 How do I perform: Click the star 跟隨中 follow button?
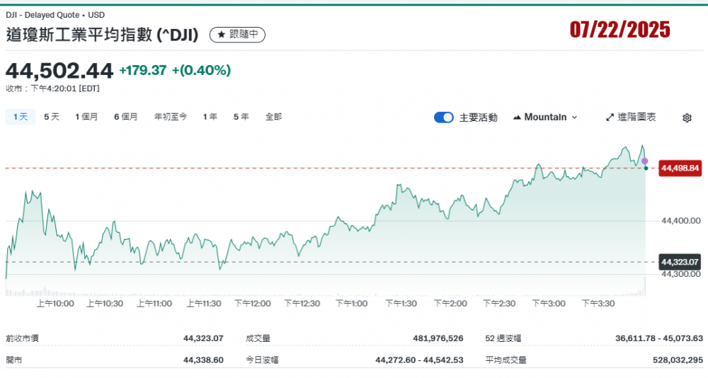237,34
